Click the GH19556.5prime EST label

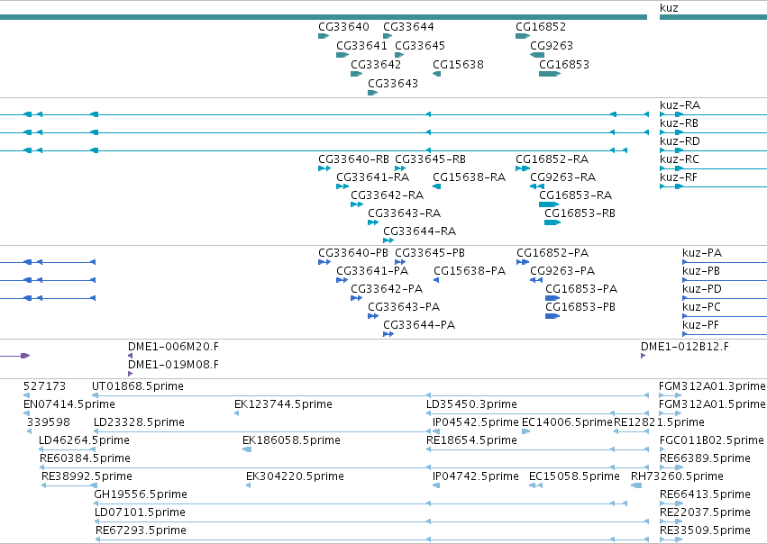click(141, 494)
